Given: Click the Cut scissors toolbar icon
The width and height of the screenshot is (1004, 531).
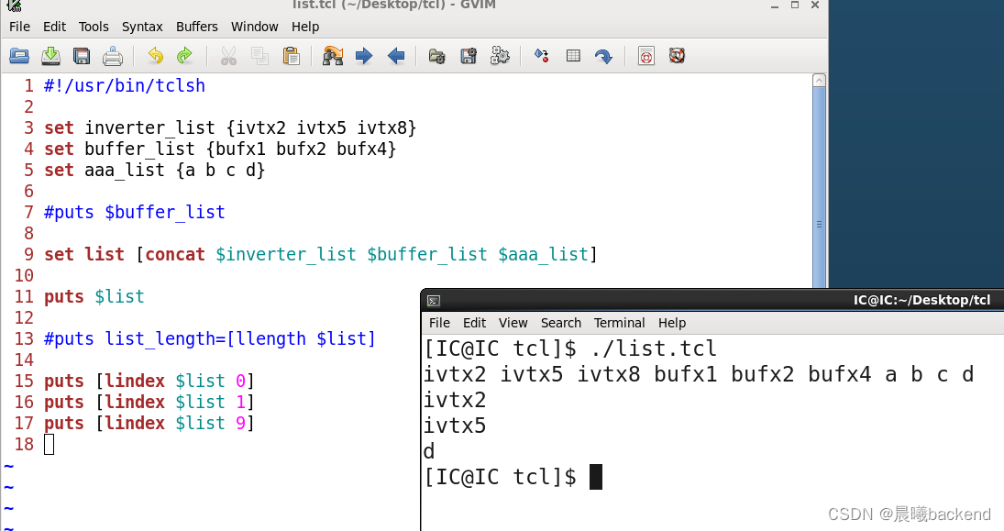Looking at the screenshot, I should point(228,56).
